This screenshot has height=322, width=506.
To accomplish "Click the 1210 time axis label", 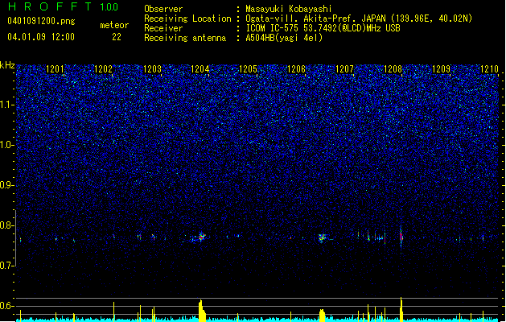I will (490, 68).
